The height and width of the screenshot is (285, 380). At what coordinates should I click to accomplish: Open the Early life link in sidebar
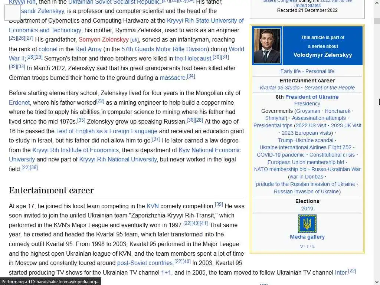click(x=290, y=71)
